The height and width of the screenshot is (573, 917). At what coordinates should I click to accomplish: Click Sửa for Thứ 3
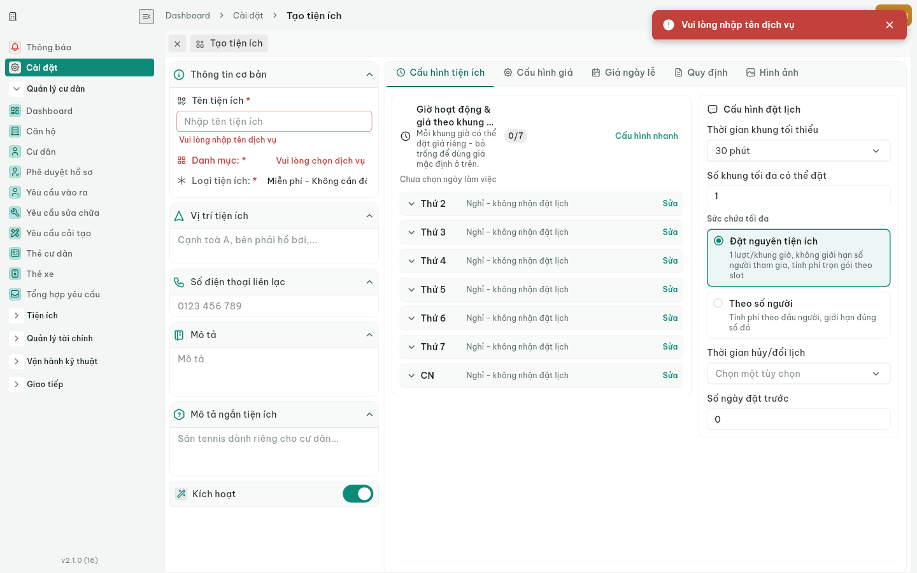click(x=670, y=232)
